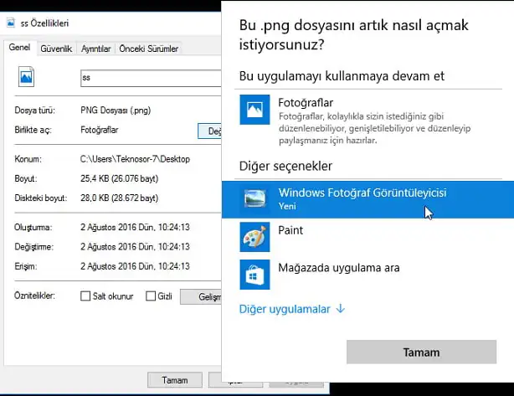Click PNG Dosyası (.png) file type text
The height and width of the screenshot is (396, 514).
point(116,111)
